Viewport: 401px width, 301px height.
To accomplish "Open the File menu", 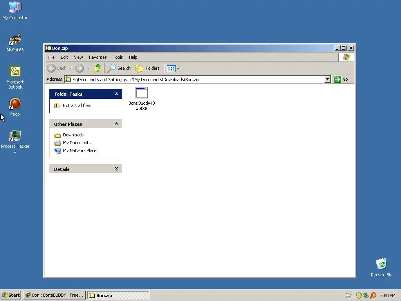I will pyautogui.click(x=51, y=57).
